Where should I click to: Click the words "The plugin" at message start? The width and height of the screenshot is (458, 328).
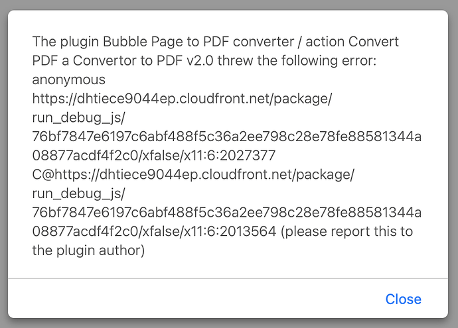tap(61, 42)
